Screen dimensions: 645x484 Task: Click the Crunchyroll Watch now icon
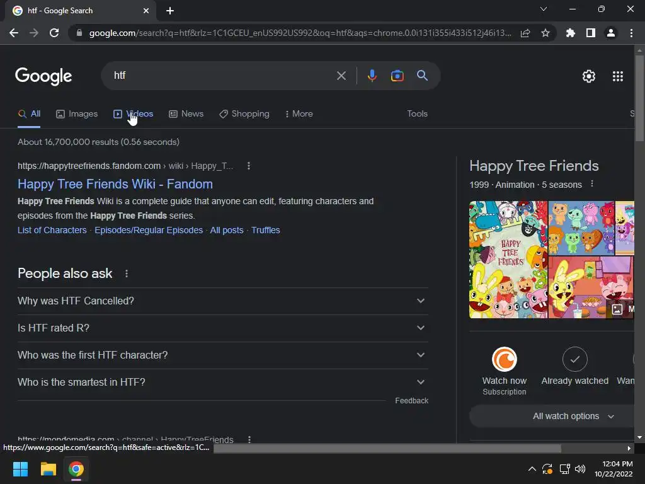505,359
